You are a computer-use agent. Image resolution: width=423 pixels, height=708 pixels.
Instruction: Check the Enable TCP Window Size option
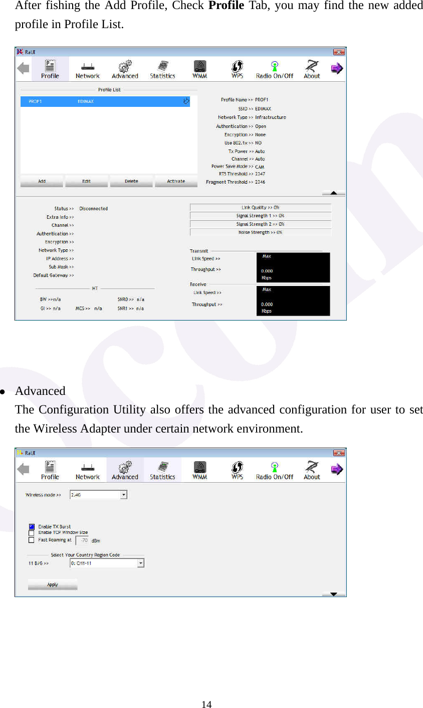[32, 533]
